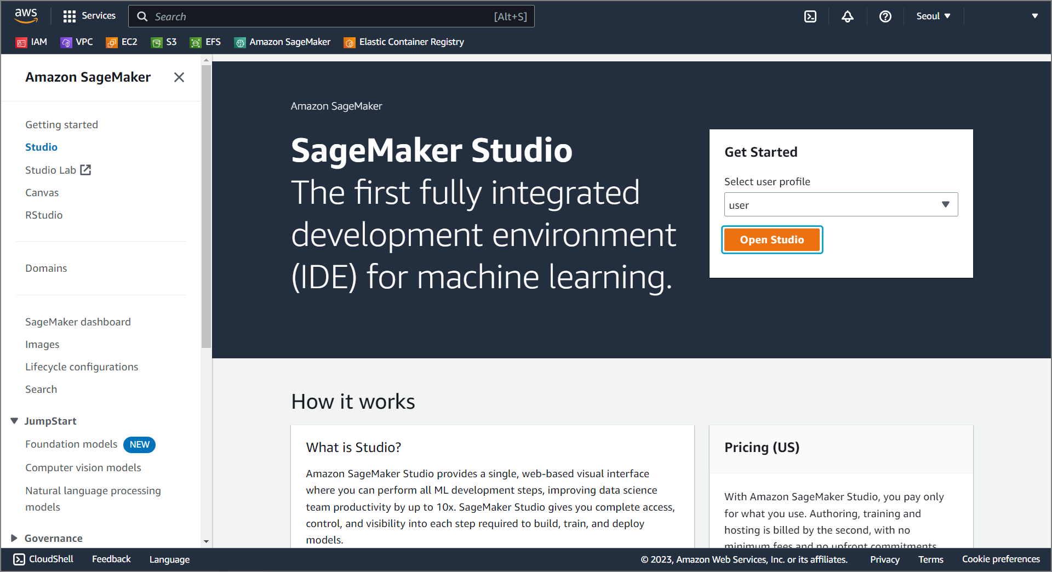Open Search in the sidebar

click(41, 389)
